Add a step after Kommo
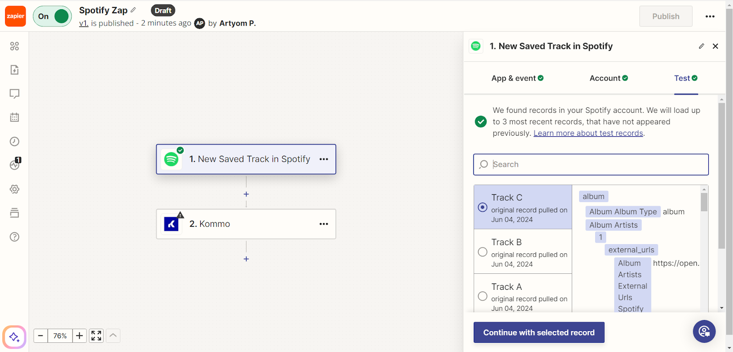The width and height of the screenshot is (733, 352). (x=246, y=259)
